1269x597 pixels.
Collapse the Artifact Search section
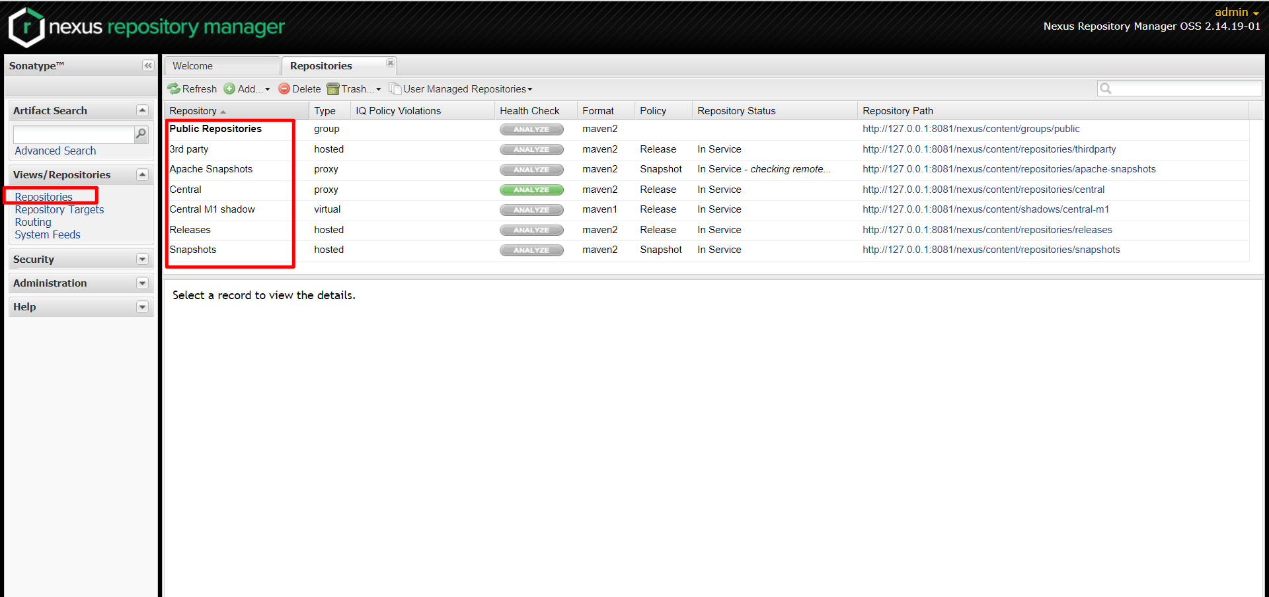click(142, 110)
